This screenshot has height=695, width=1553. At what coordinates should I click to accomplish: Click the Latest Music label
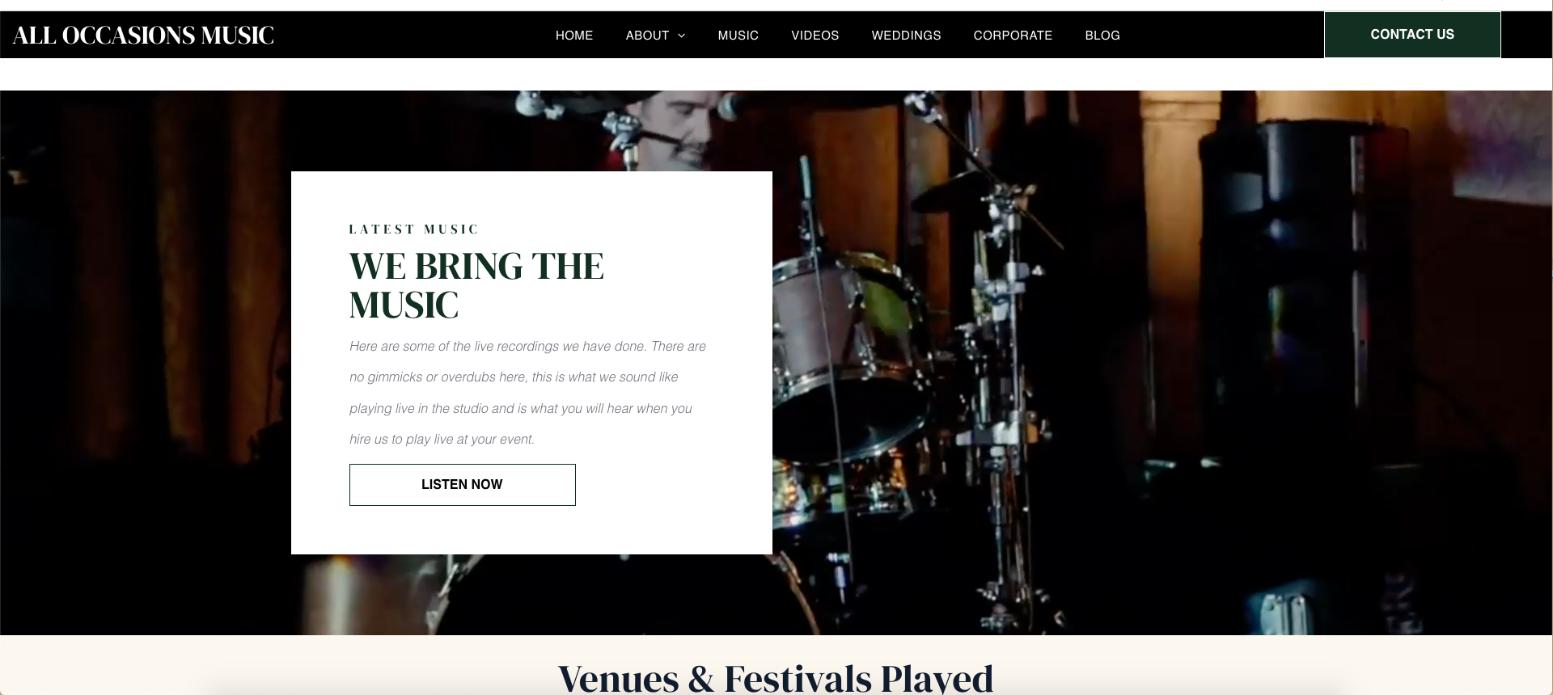[413, 230]
